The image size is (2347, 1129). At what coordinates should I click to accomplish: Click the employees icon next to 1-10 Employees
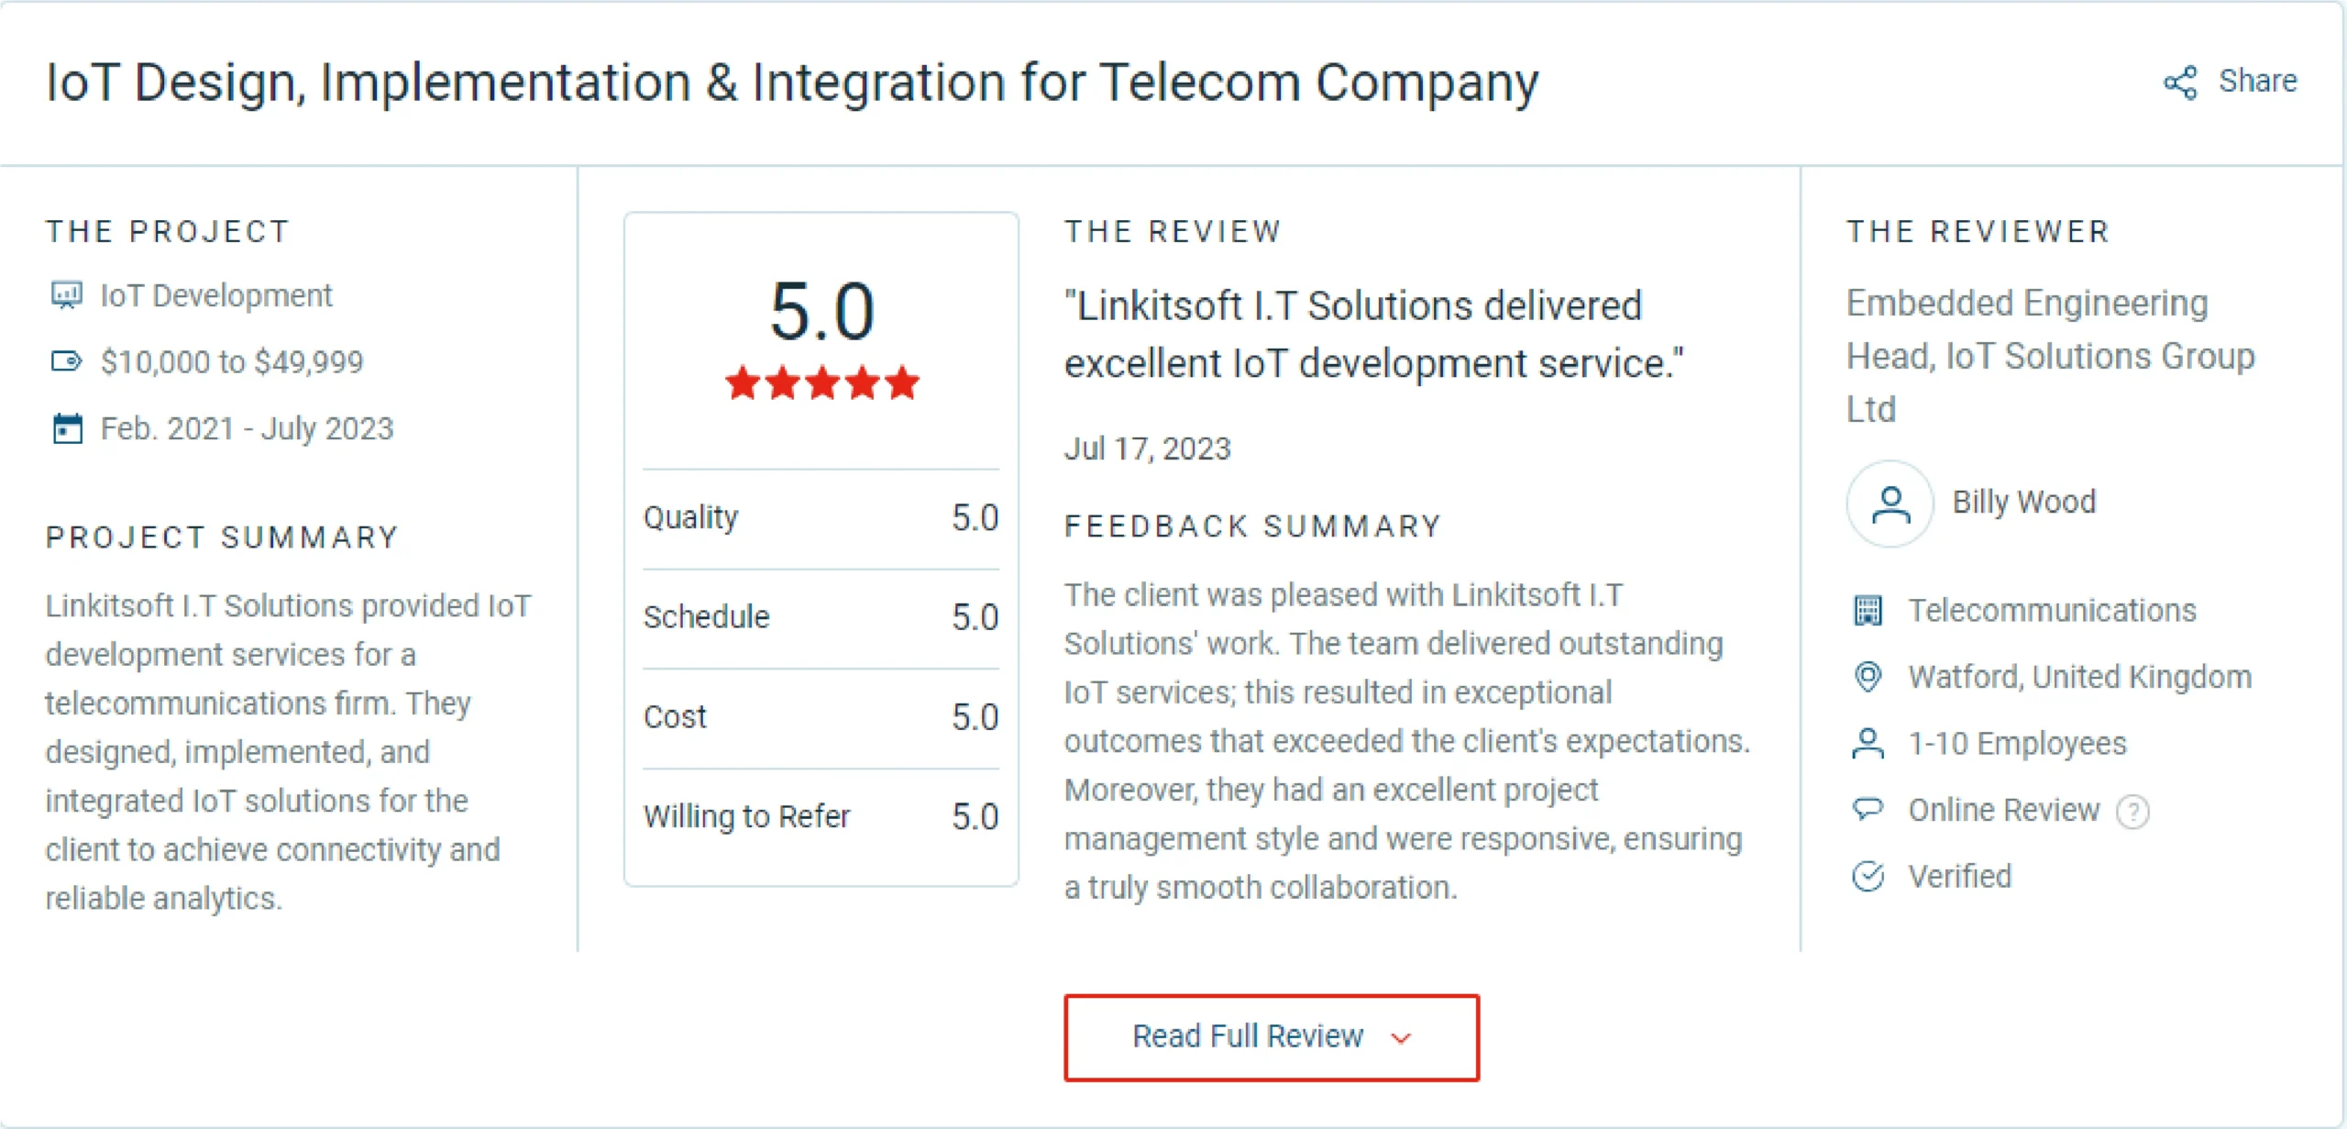tap(1868, 744)
